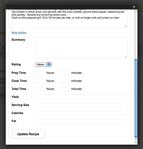Screen dimensions: 143x149
Task: Click the blue vertical scrollbar thumb
Action: (136, 98)
